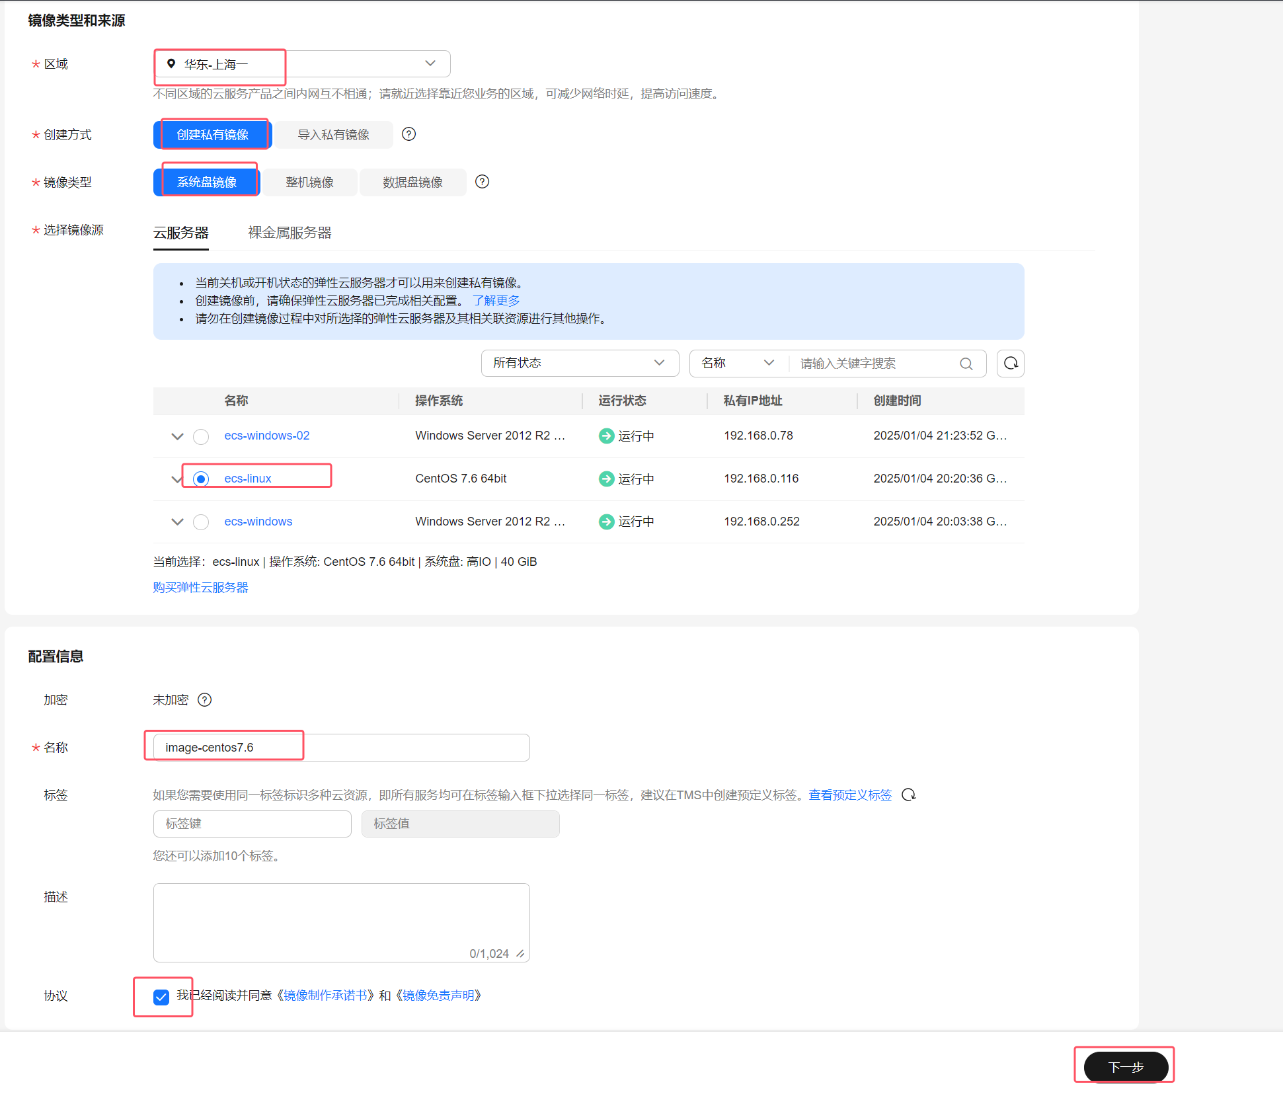Open the 了解更多 link
Image resolution: width=1283 pixels, height=1094 pixels.
pyautogui.click(x=496, y=301)
